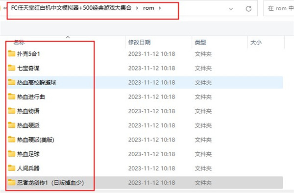Click the 热血硬派 folder name

pos(28,125)
